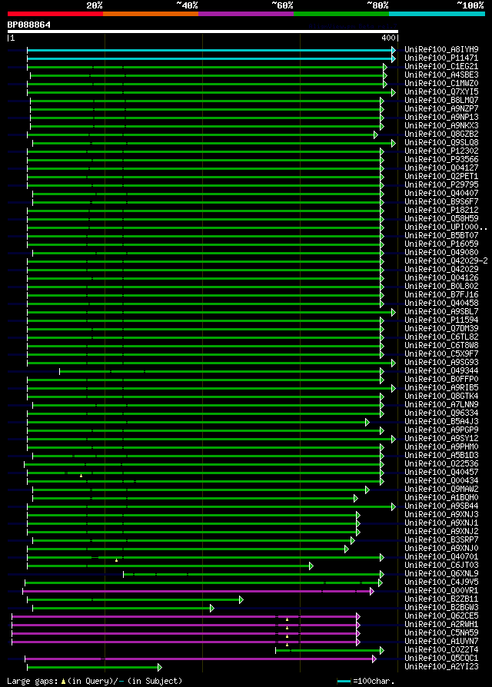Select the UniRef100_P29795 label
This screenshot has width=492, height=687.
[x=441, y=184]
